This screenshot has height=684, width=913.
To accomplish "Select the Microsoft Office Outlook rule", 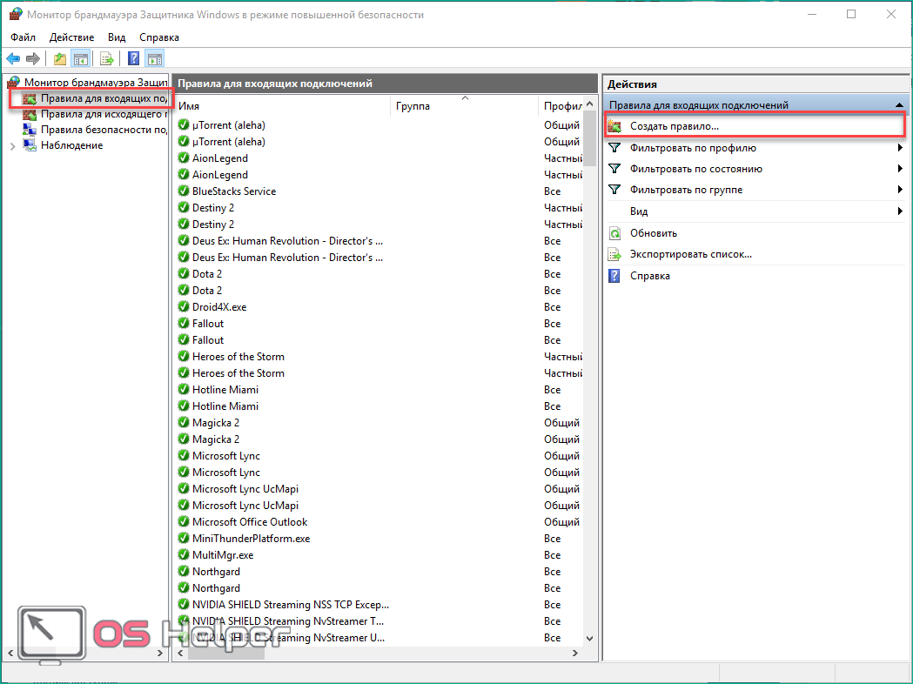I will coord(379,521).
